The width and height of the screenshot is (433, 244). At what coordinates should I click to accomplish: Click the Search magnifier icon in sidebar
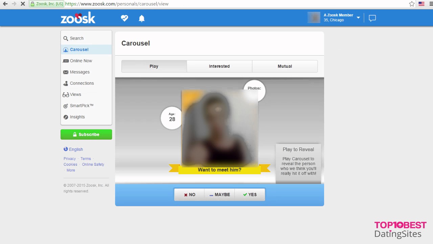pos(66,38)
